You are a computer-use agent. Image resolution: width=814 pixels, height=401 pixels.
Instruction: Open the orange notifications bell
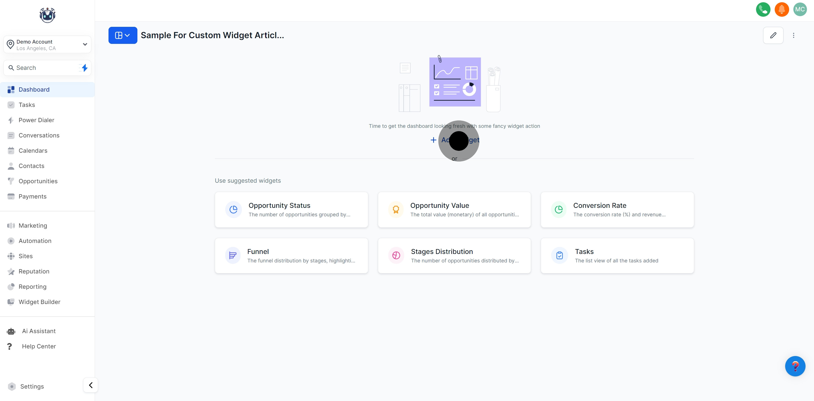(781, 9)
